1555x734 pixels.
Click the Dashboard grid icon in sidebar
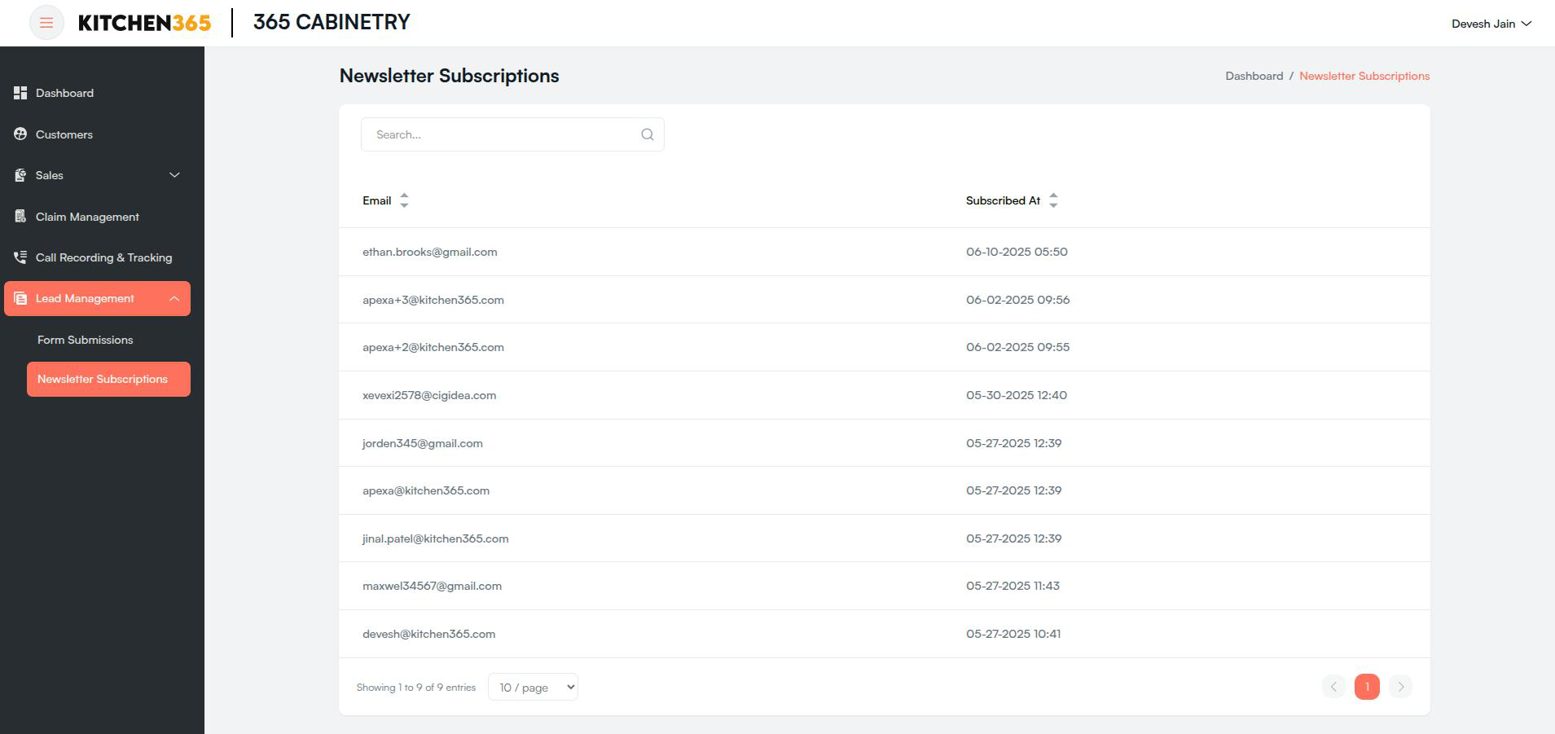(x=20, y=93)
